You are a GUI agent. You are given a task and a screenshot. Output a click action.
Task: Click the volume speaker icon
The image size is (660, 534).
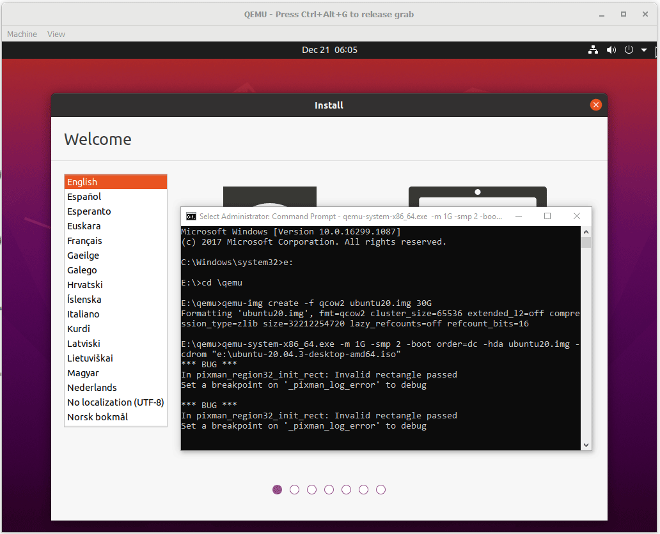611,49
